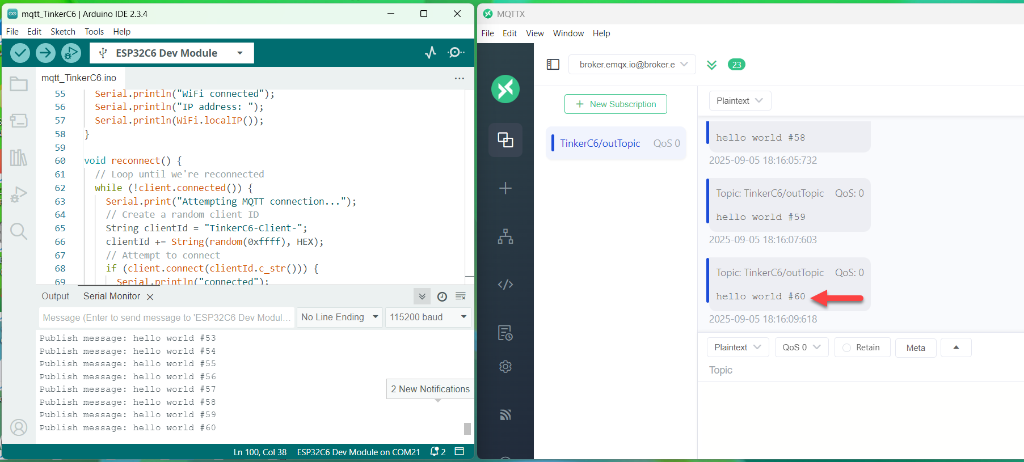Open the MQTTX View menu
1024x462 pixels.
[x=535, y=33]
